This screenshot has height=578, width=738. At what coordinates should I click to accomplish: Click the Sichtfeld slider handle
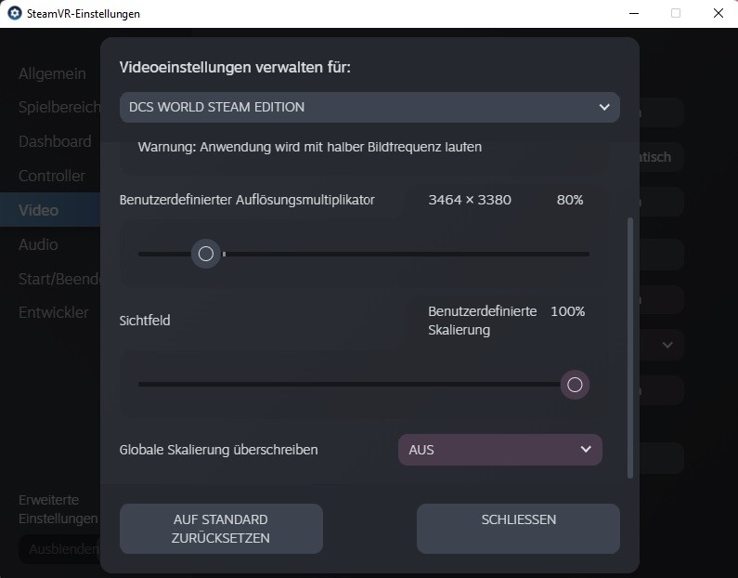(x=575, y=385)
